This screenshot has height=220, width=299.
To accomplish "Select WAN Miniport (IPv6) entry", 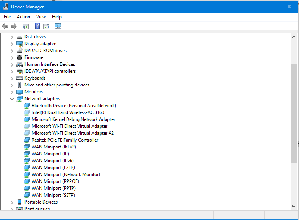I will pos(53,160).
